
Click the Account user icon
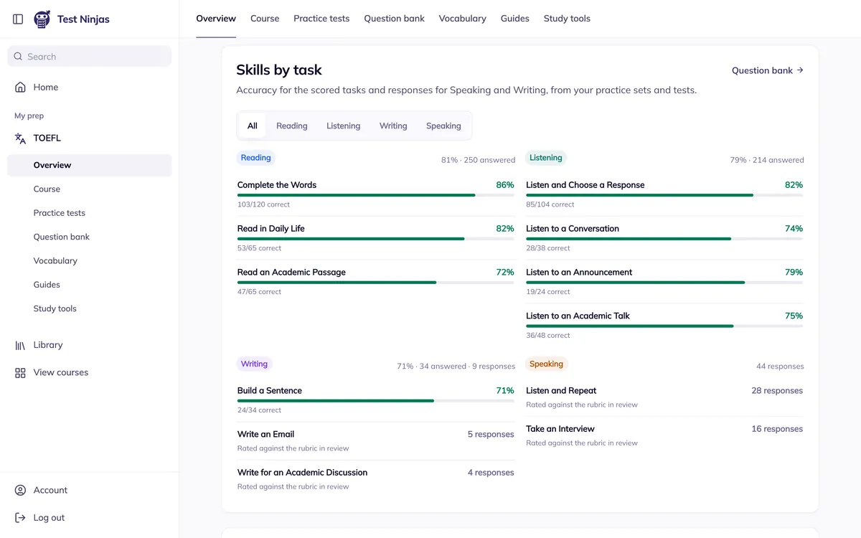point(20,491)
